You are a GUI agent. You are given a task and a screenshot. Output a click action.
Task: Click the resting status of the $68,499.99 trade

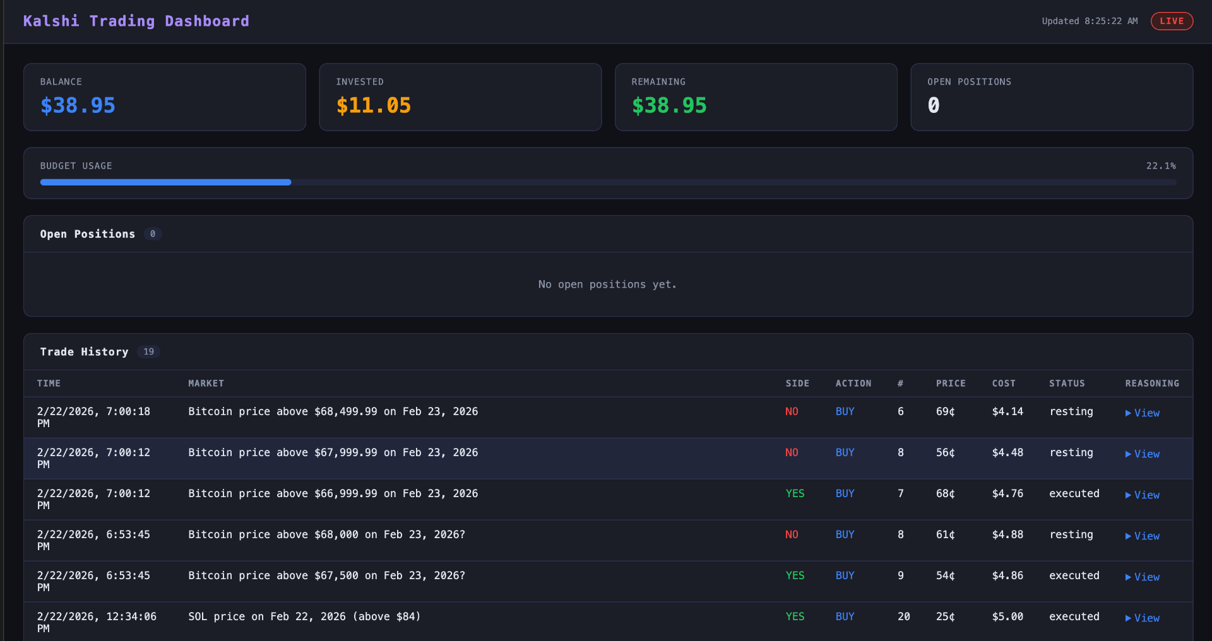[x=1071, y=411]
